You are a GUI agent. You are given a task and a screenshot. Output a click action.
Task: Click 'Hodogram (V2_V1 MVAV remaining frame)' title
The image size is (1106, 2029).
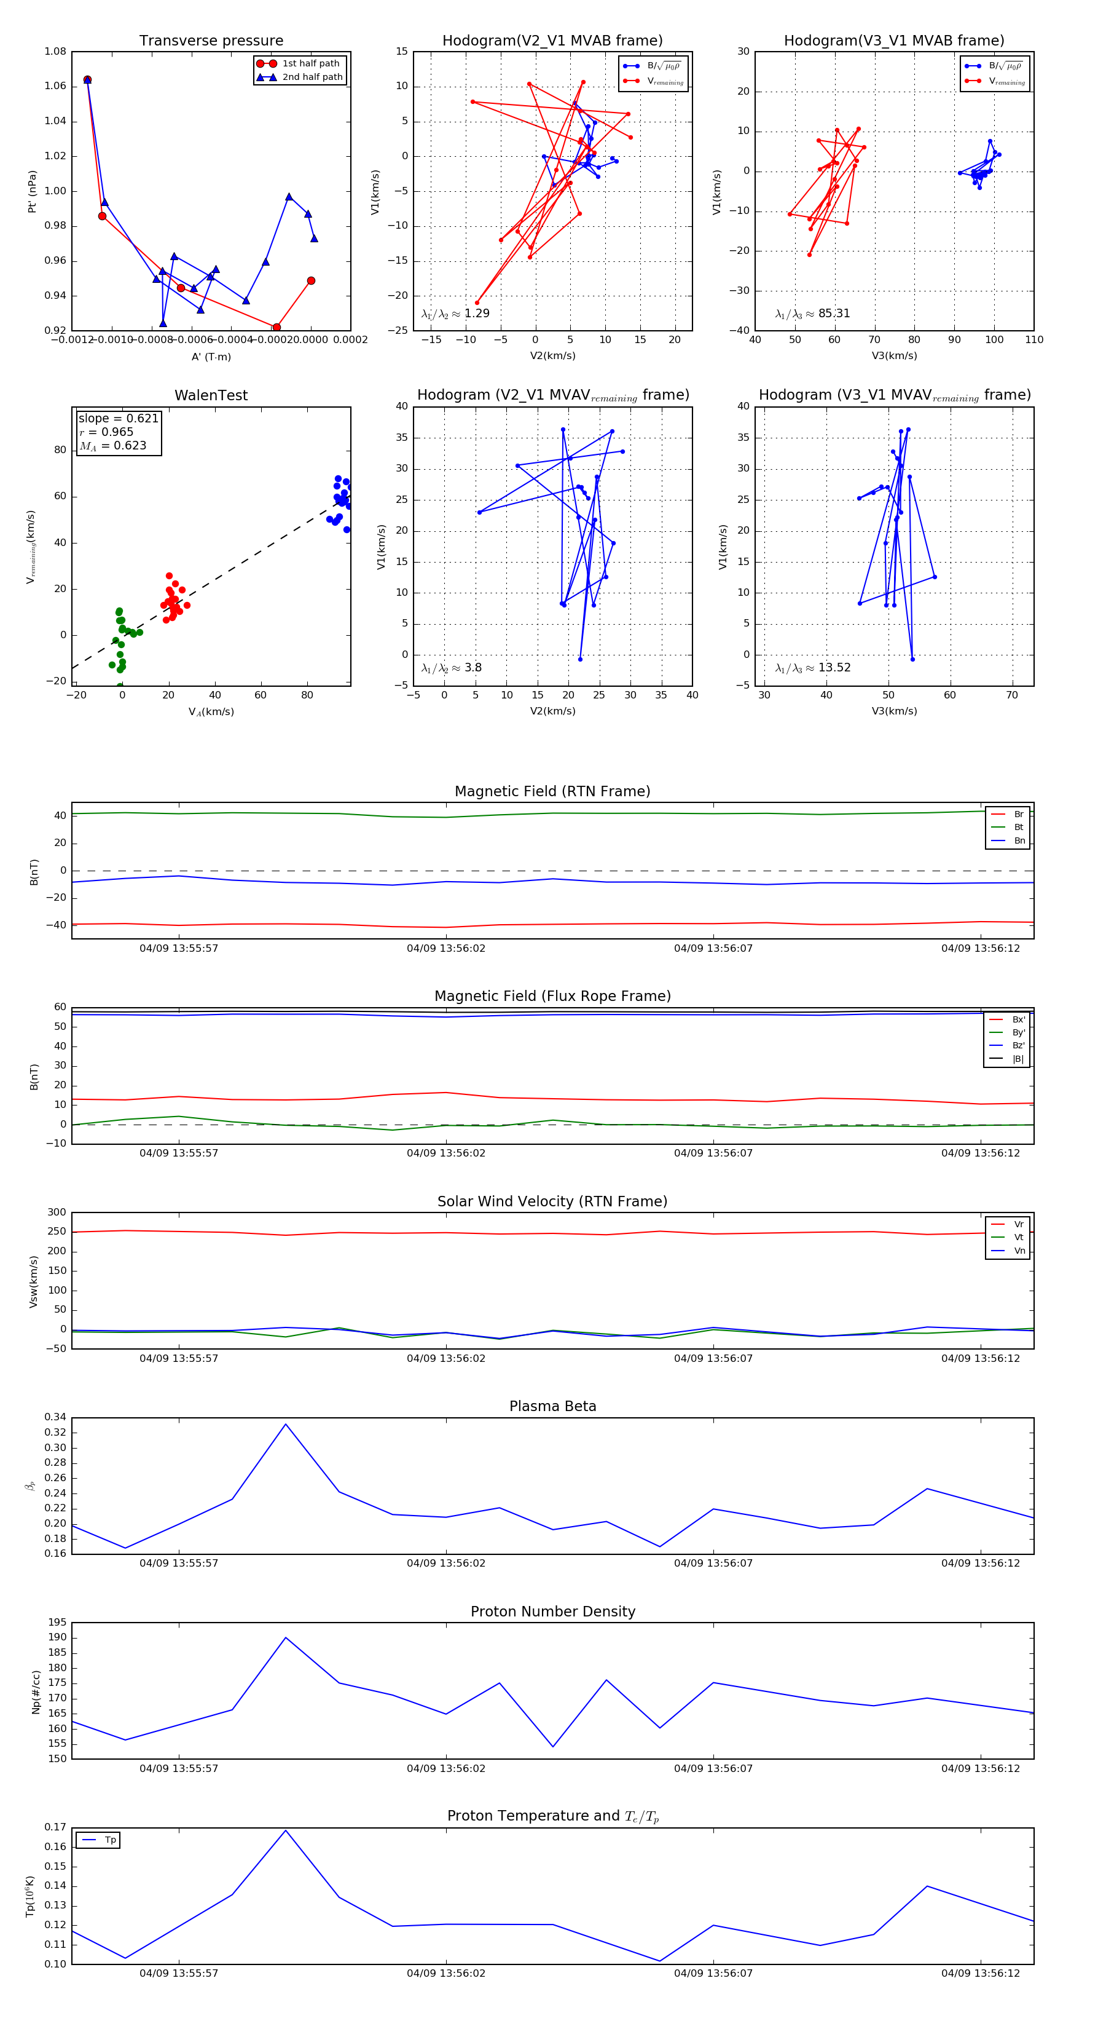tap(552, 395)
